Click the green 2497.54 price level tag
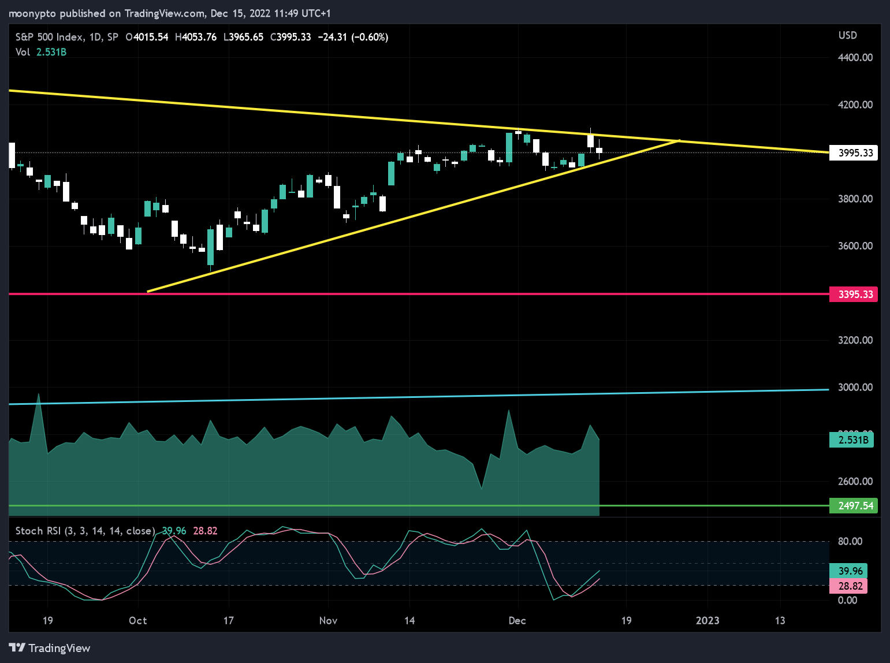 tap(854, 506)
